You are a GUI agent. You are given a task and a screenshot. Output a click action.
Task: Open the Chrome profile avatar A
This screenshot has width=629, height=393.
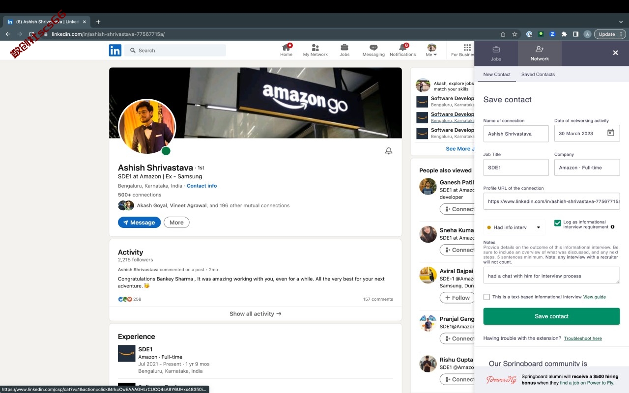point(587,34)
